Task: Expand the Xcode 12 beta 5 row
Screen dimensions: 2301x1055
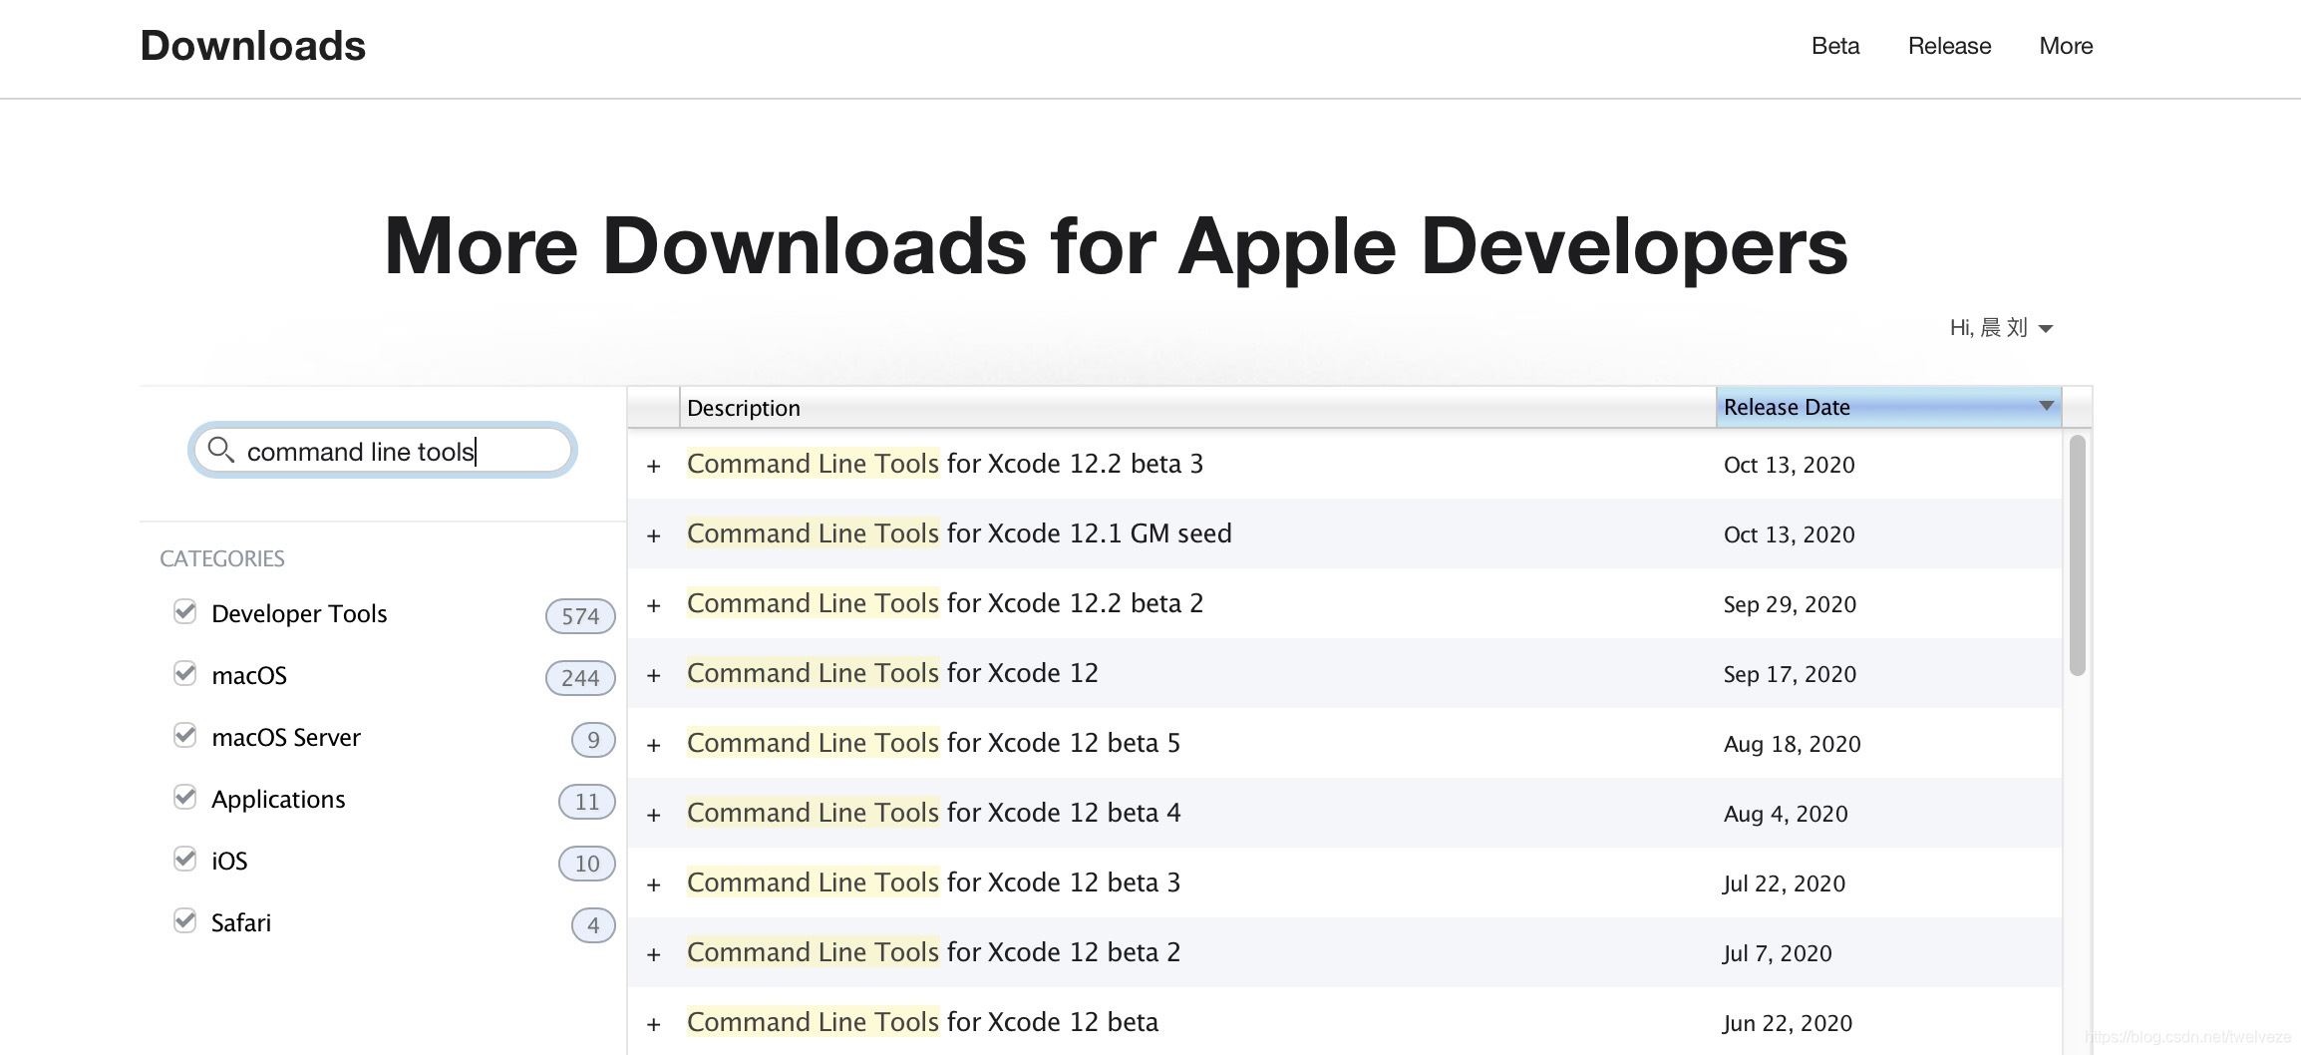Action: 654,745
